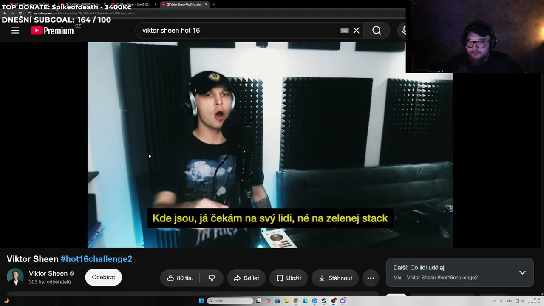This screenshot has width=544, height=306.
Task: Open Microsoft Edge from the taskbar
Action: pyautogui.click(x=305, y=301)
